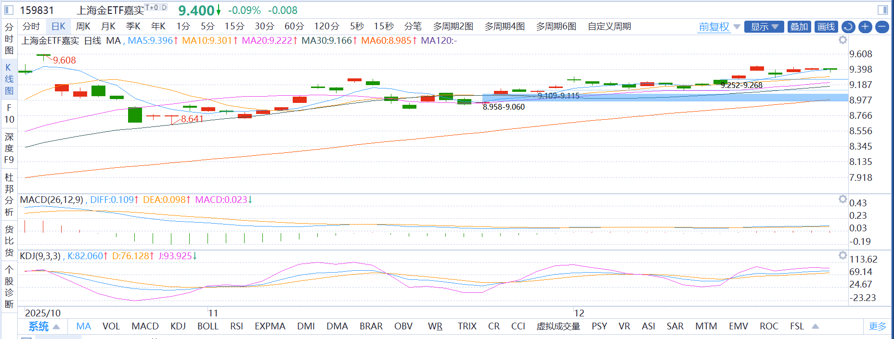894x339 pixels.
Task: Select VOL indicator at bottom bar
Action: click(x=111, y=326)
